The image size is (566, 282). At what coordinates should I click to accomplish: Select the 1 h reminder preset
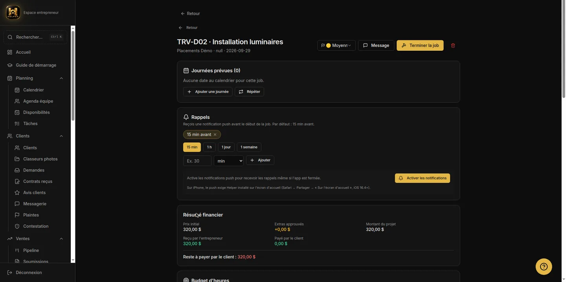tap(209, 147)
